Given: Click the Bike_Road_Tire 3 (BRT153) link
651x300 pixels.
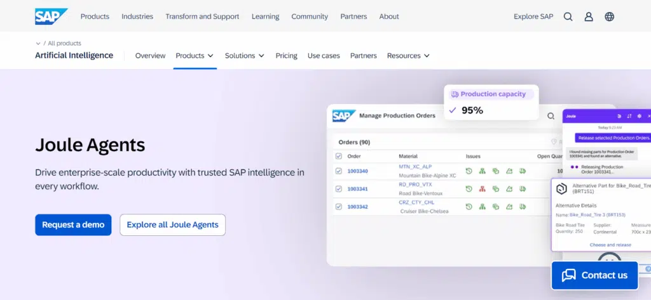Looking at the screenshot, I should point(598,214).
